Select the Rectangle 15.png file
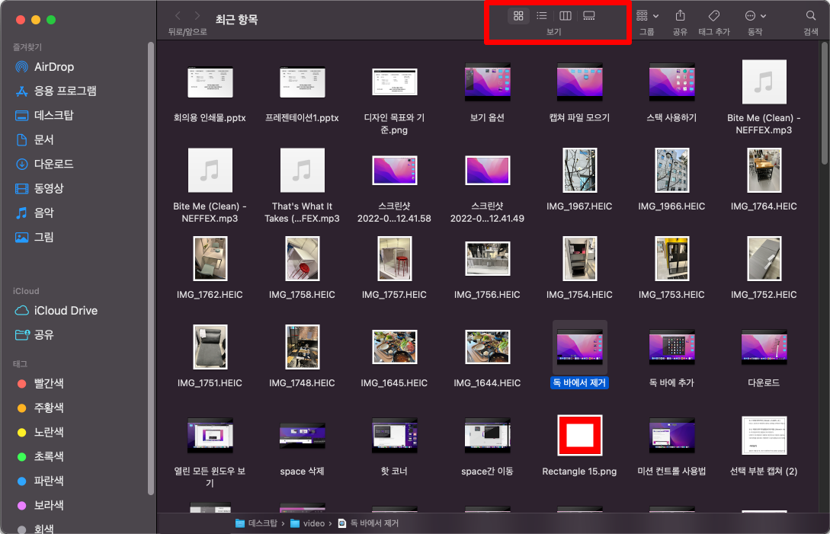The height and width of the screenshot is (534, 830). coord(579,436)
